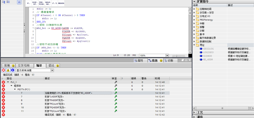Jump to the PQCount invalid parameter error
Screen dimensions: 254x118
click(x=116, y=111)
